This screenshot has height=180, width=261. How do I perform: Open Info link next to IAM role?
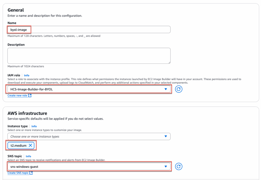27,75
